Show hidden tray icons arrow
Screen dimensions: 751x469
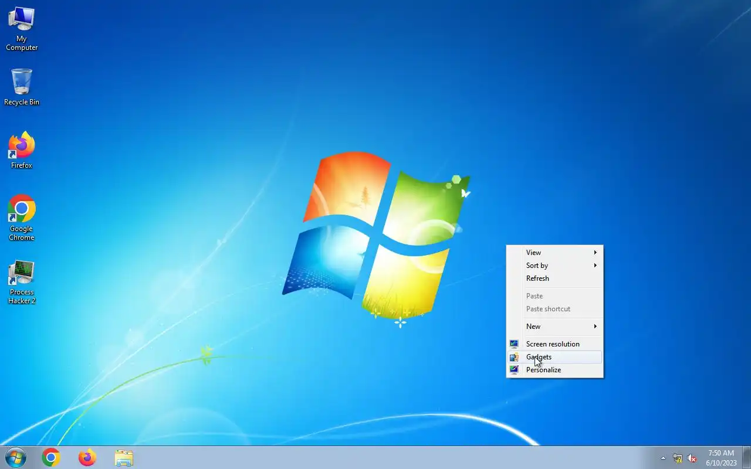[x=663, y=458]
